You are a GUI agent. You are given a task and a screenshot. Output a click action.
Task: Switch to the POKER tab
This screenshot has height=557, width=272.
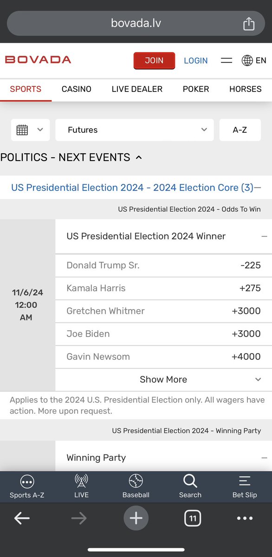[196, 89]
